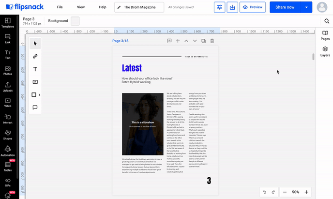The image size is (333, 199).
Task: Select the speech bubble tool in floating toolbar
Action: pyautogui.click(x=35, y=107)
